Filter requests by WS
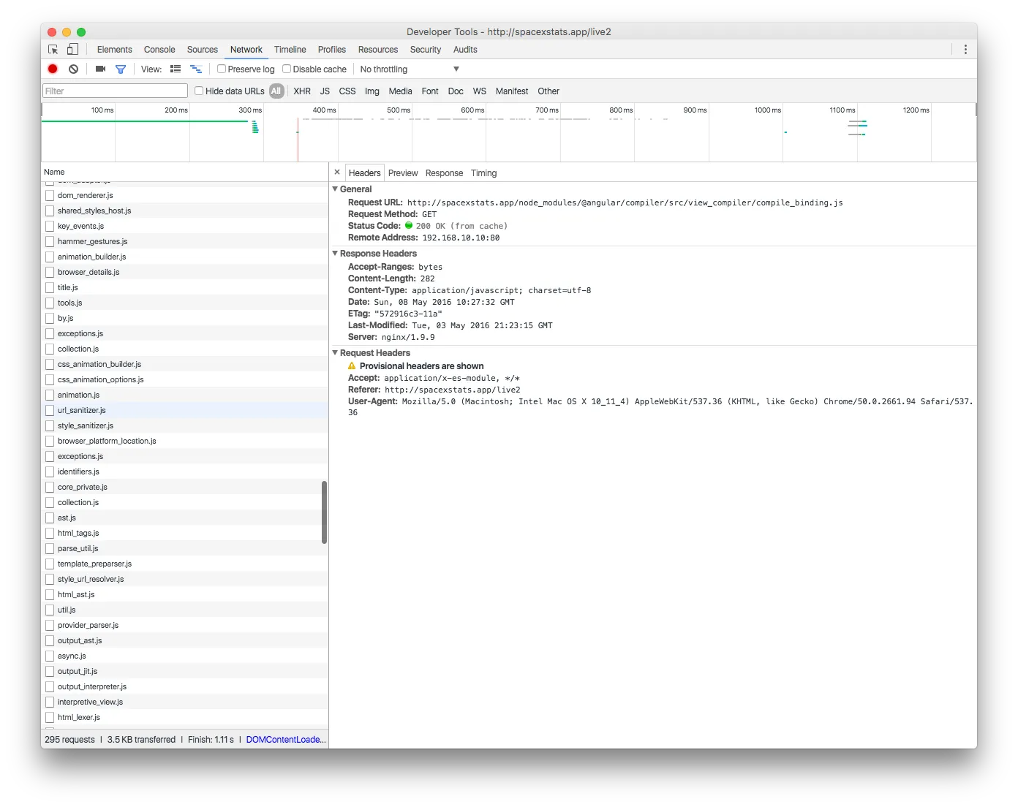The image size is (1018, 807). click(479, 91)
